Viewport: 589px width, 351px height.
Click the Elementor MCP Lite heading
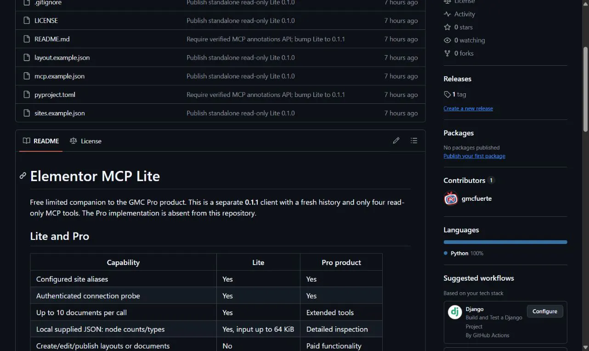95,176
